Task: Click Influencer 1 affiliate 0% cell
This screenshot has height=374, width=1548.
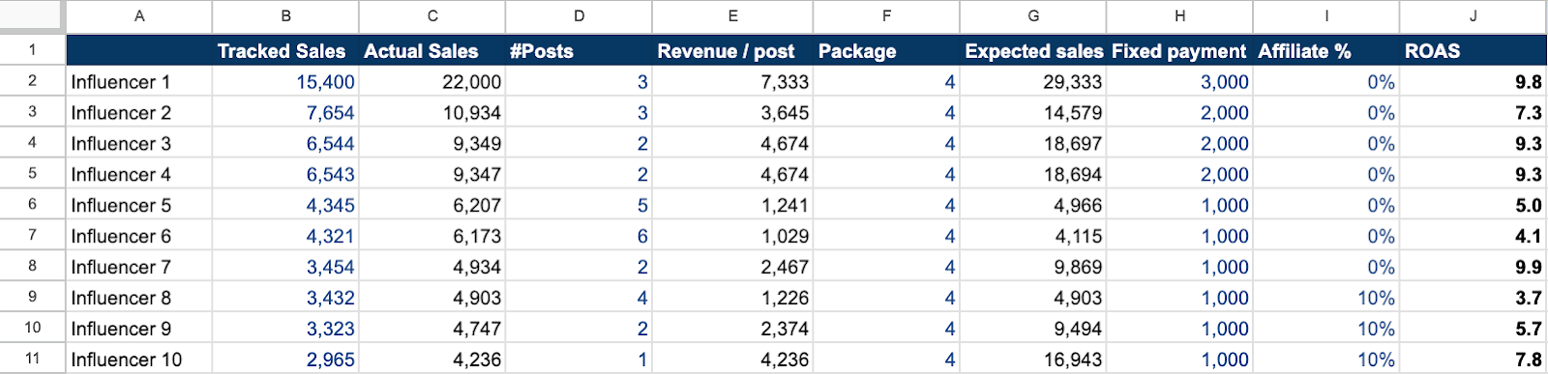Action: click(1325, 82)
